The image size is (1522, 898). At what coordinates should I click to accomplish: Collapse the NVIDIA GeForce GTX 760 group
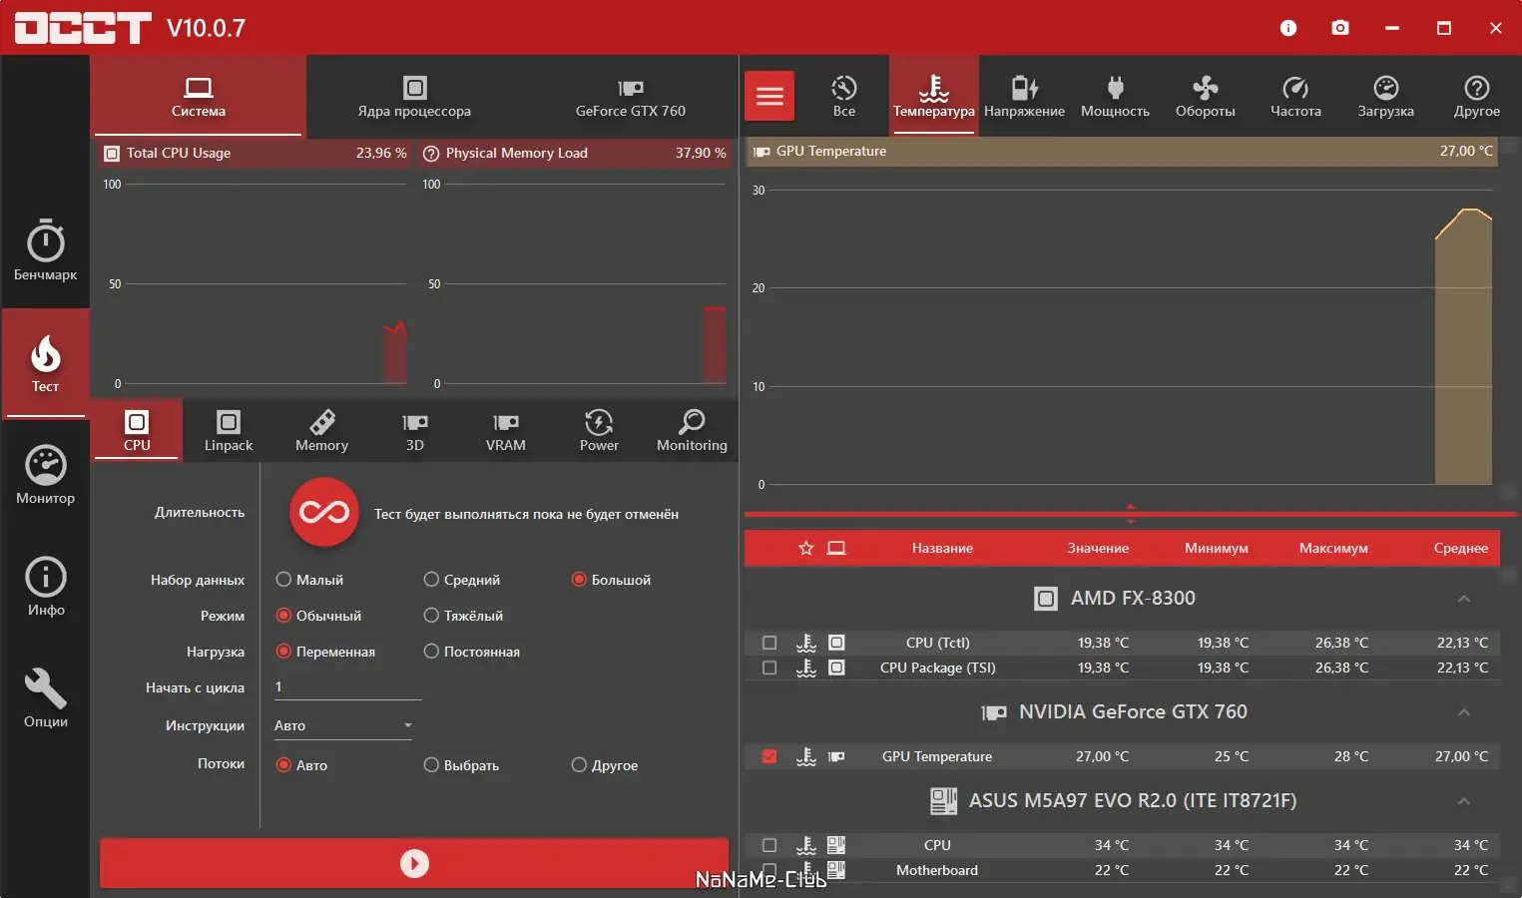(x=1464, y=712)
